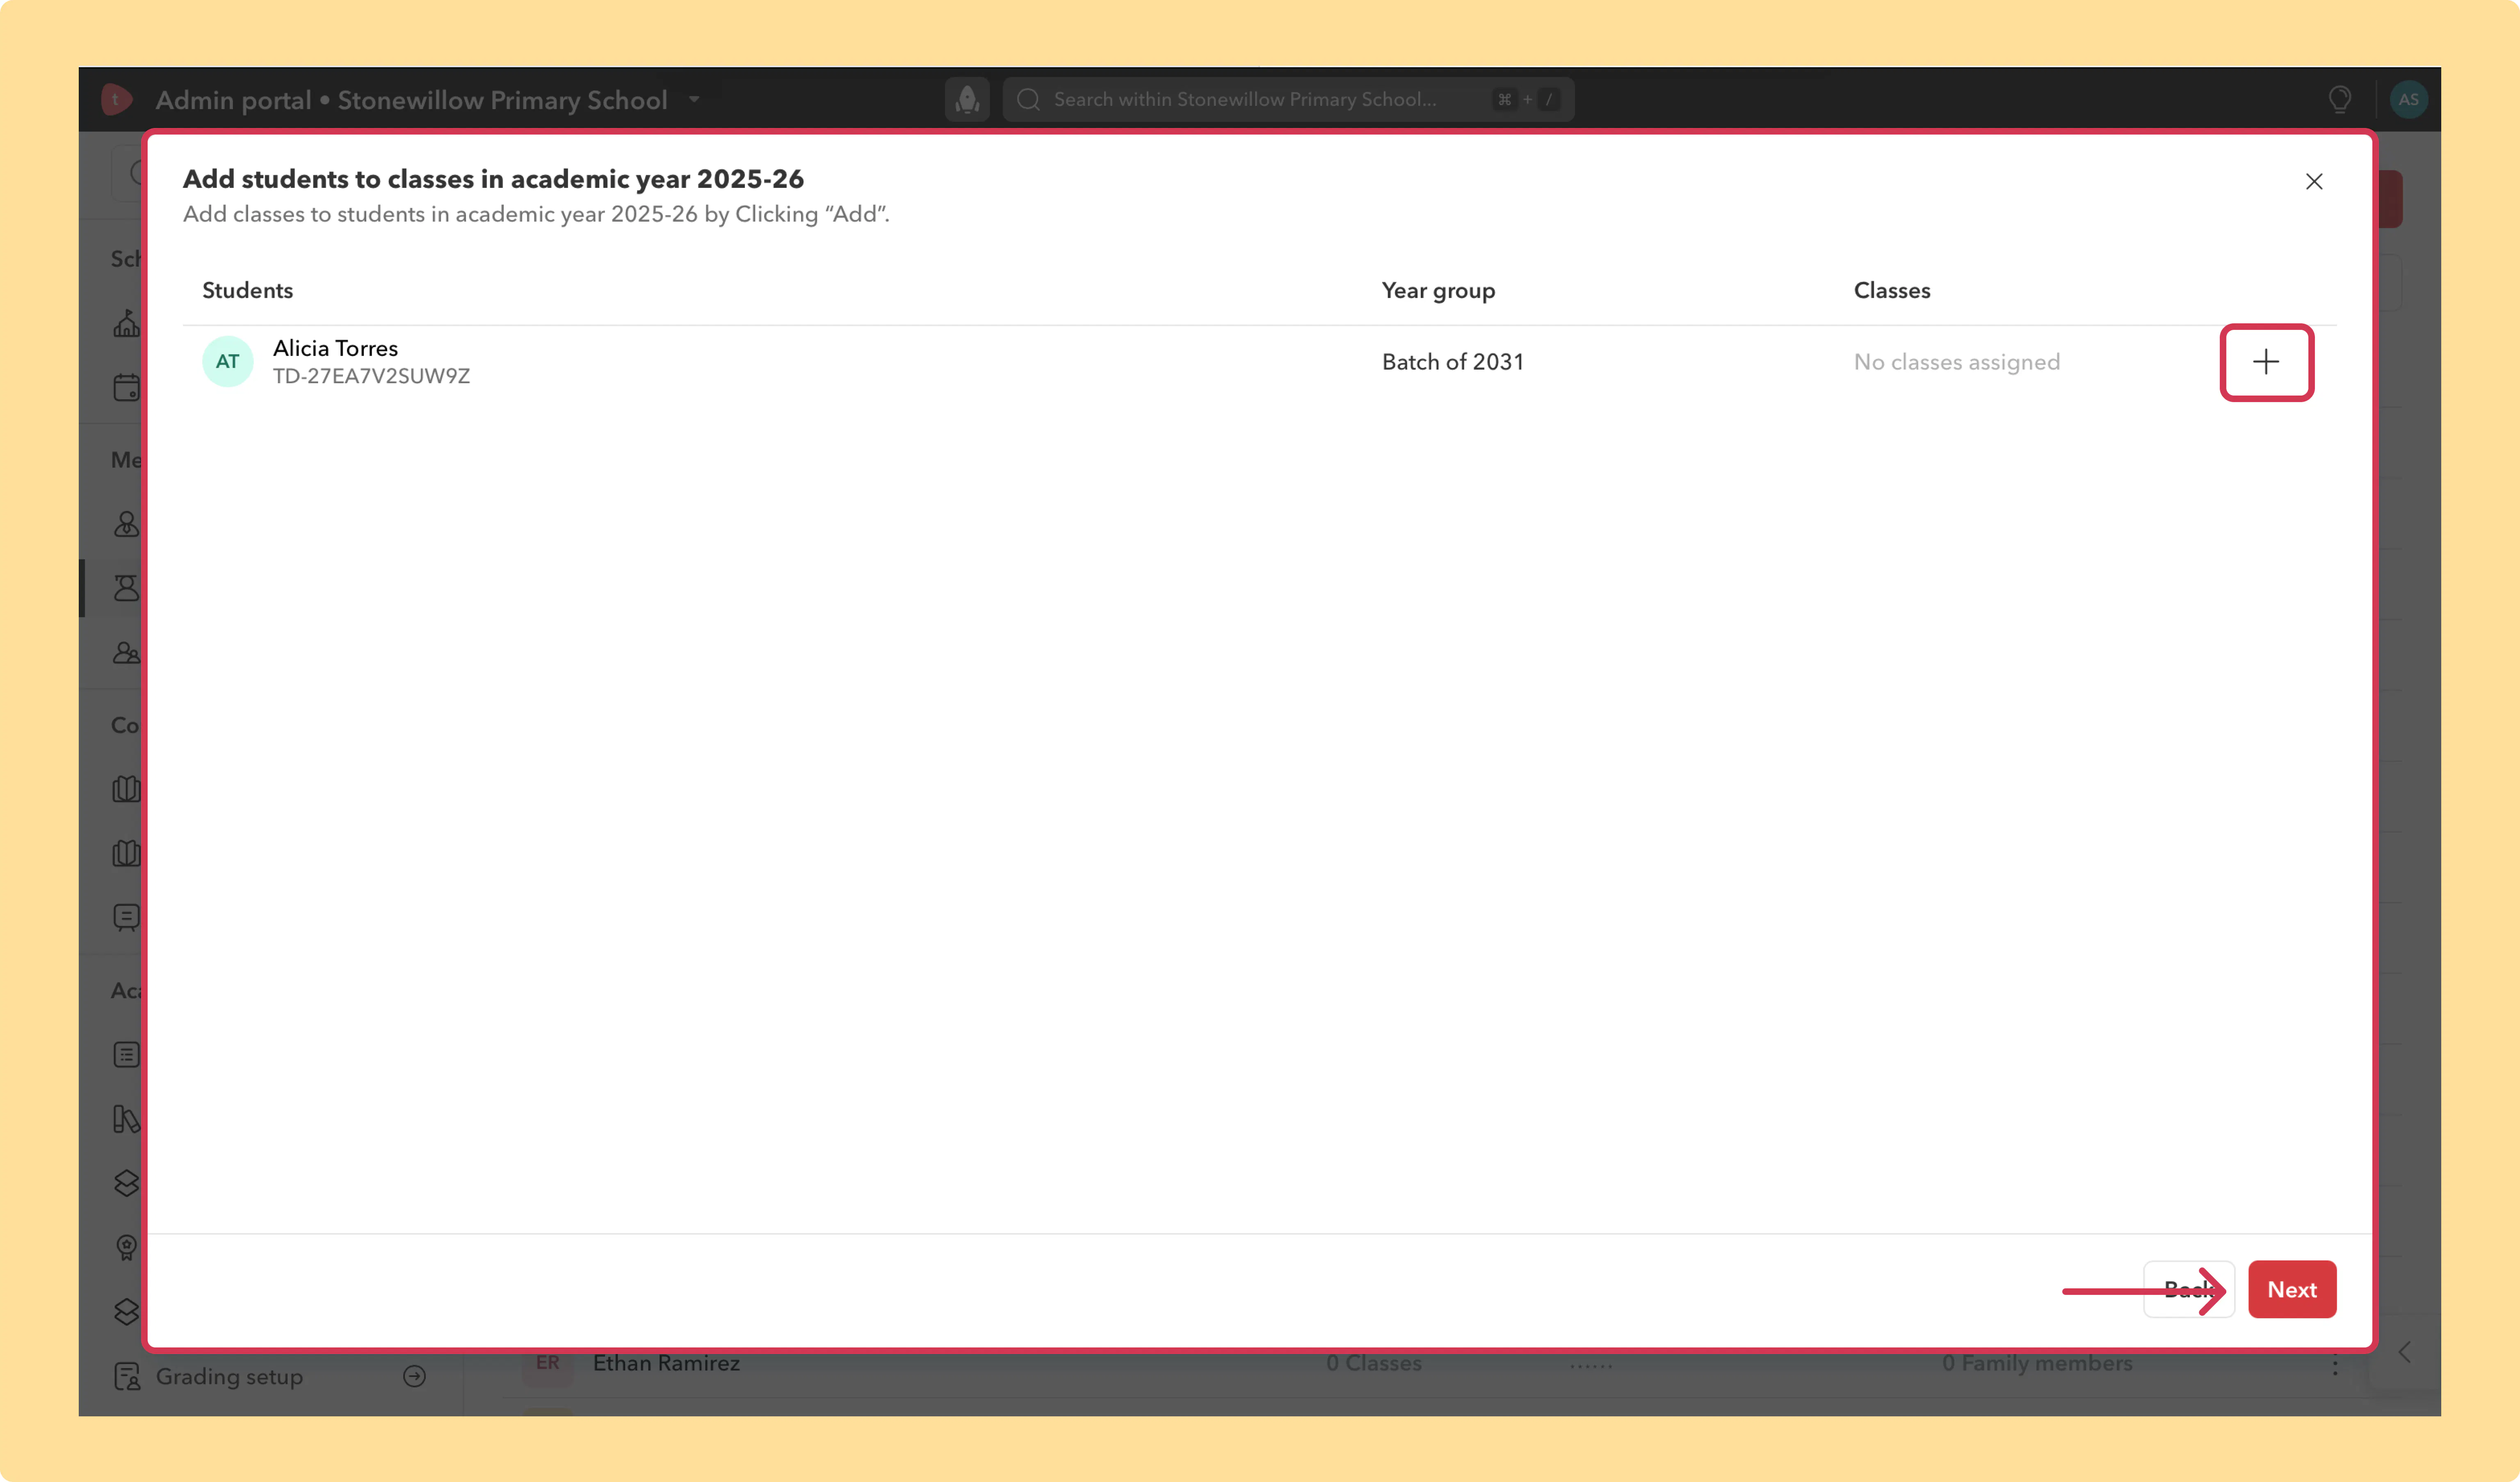Click the collapse chevron at the right edge
Image resolution: width=2520 pixels, height=1482 pixels.
pyautogui.click(x=2405, y=1352)
